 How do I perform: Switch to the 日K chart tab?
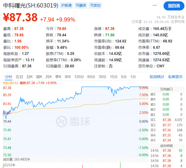coord(30,77)
